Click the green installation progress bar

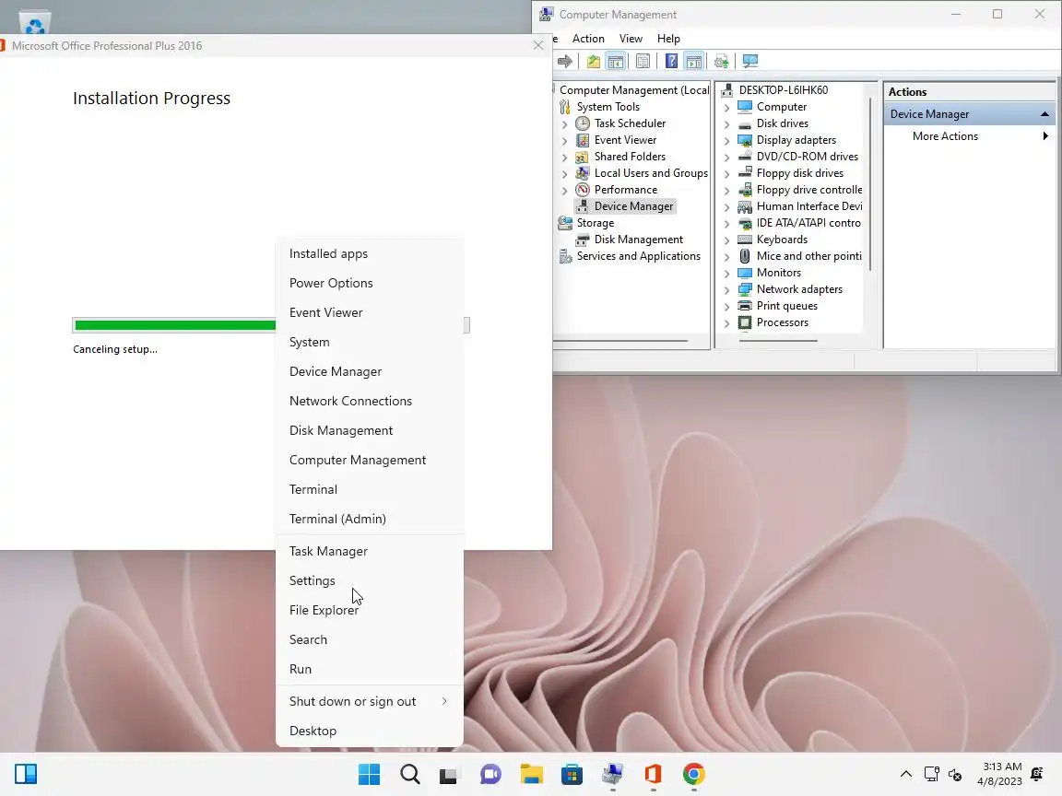(x=175, y=325)
